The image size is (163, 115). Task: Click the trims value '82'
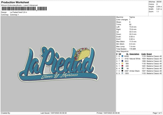(130, 24)
